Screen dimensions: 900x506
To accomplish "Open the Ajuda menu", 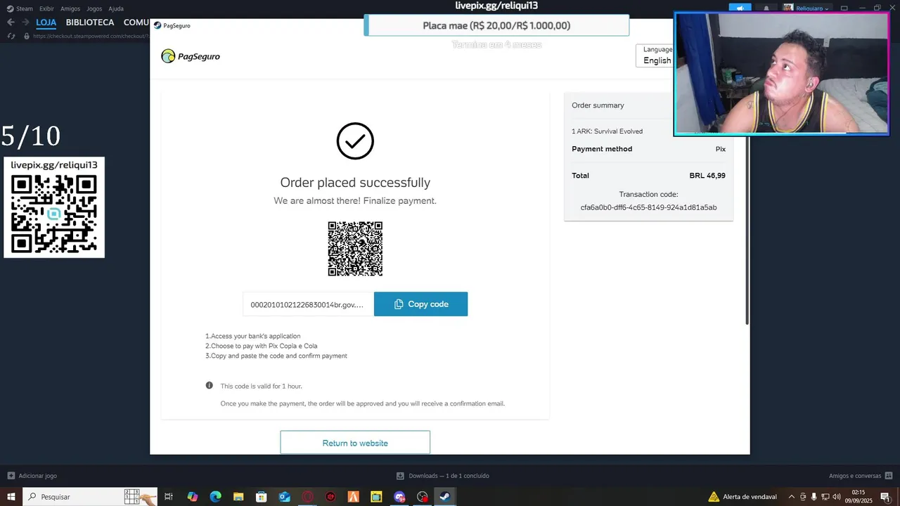I will point(116,8).
